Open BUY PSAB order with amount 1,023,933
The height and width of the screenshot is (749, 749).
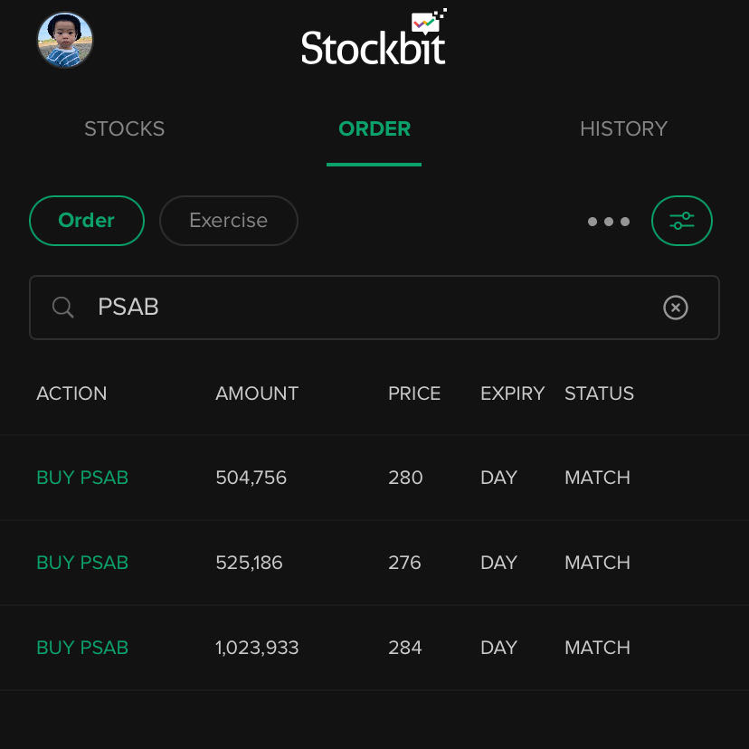(374, 648)
